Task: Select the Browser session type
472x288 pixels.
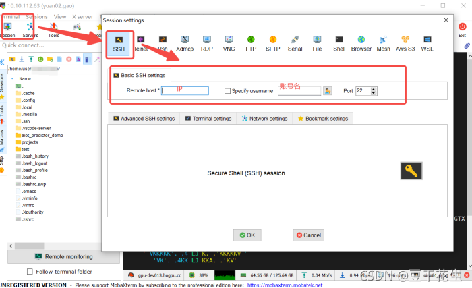Action: [x=361, y=44]
